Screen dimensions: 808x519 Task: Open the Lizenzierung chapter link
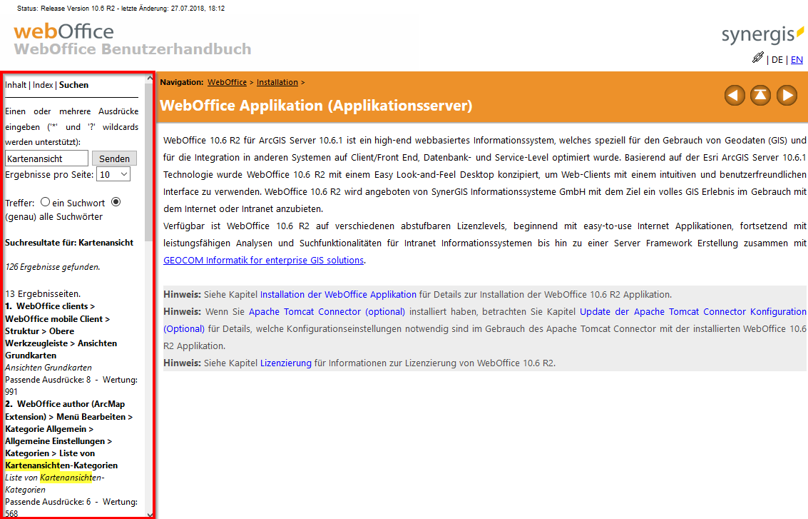coord(285,363)
